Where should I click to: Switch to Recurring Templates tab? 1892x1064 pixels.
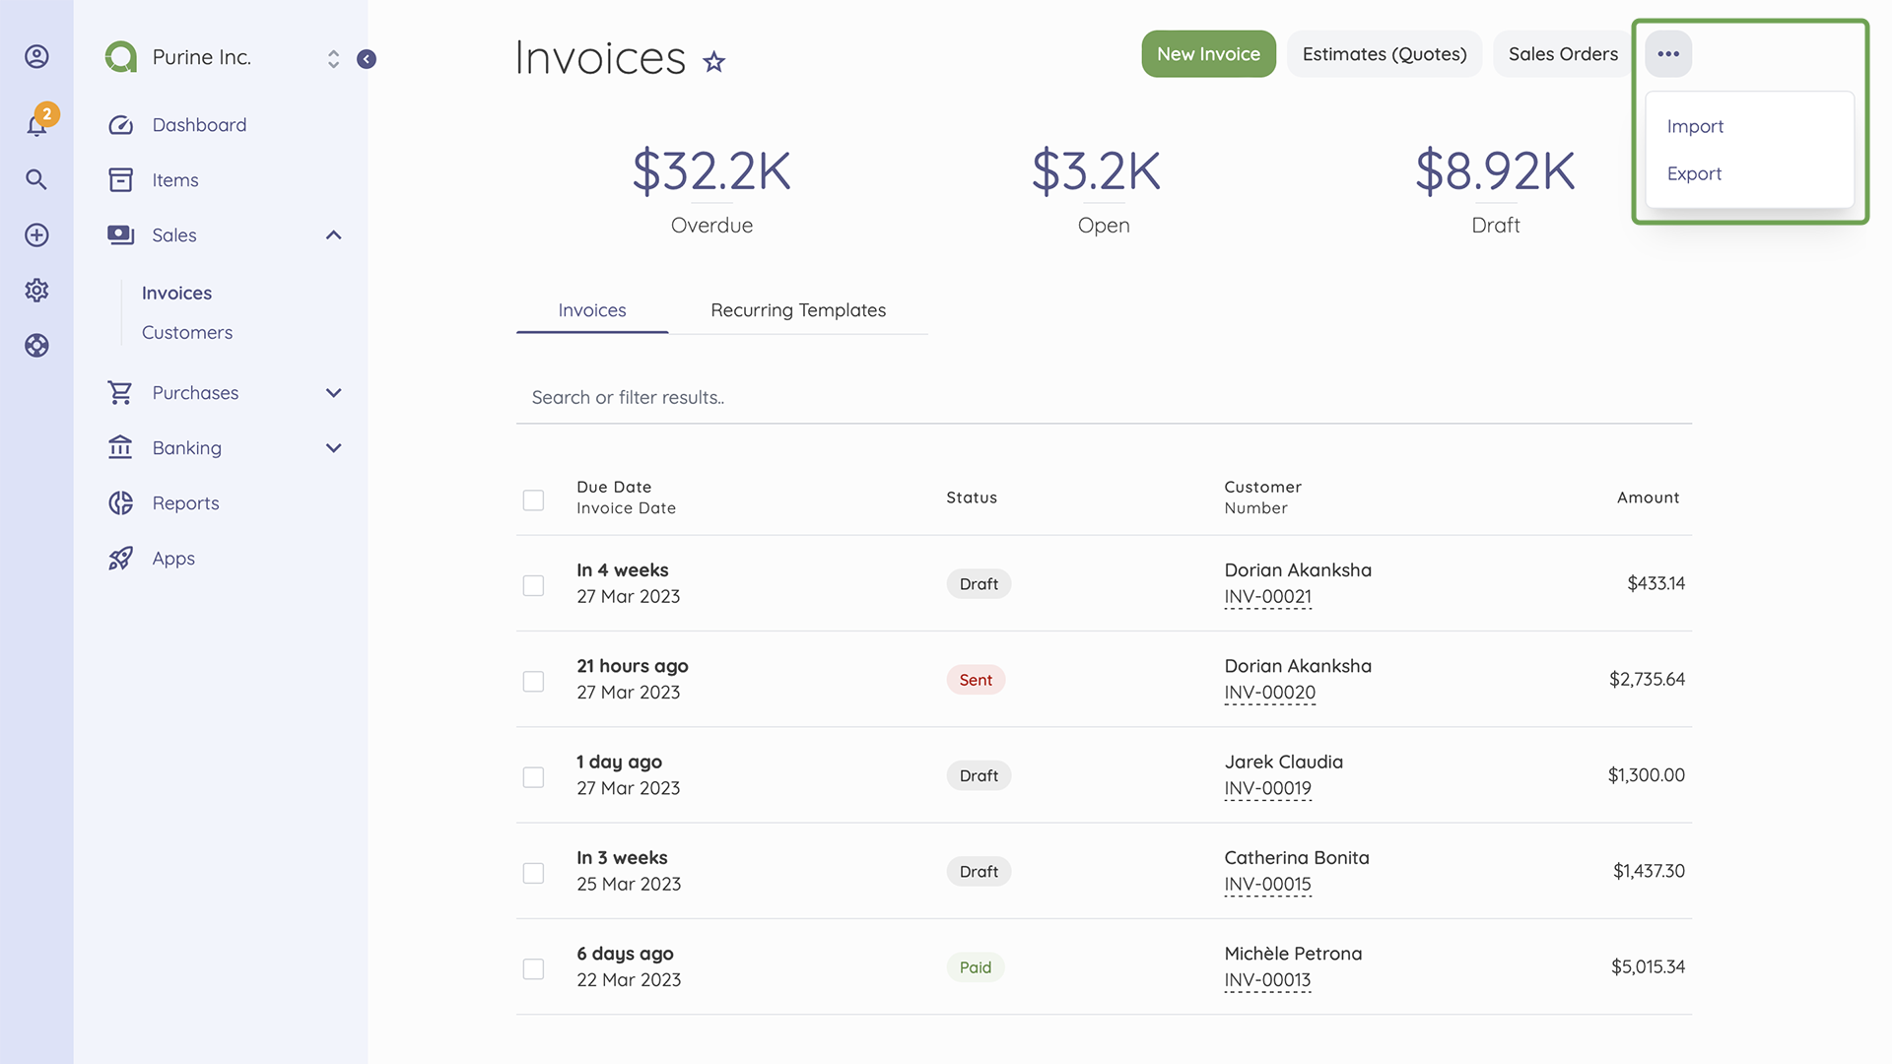click(797, 310)
